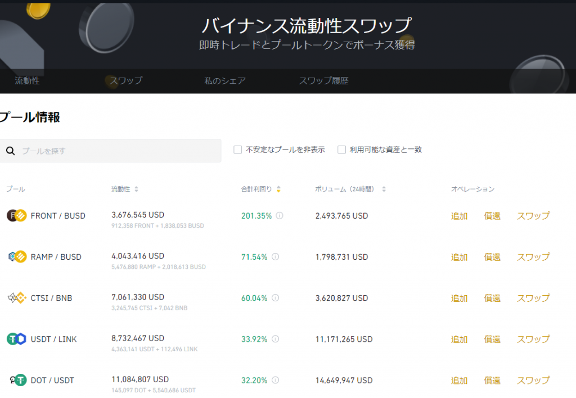Click the USDT / LINK pool token icon
576x398 pixels.
pyautogui.click(x=16, y=339)
